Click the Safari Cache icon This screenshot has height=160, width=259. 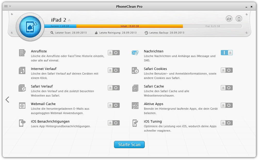(x=135, y=88)
